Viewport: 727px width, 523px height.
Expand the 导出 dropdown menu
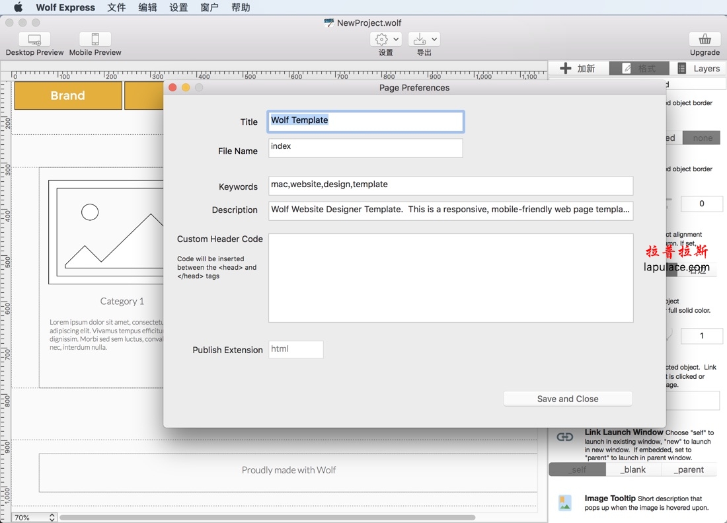tap(433, 38)
